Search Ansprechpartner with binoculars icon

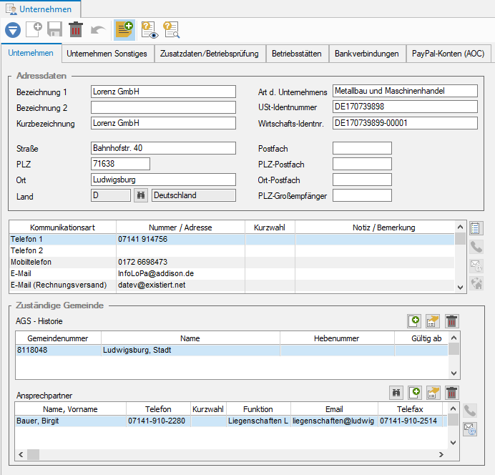(x=396, y=393)
